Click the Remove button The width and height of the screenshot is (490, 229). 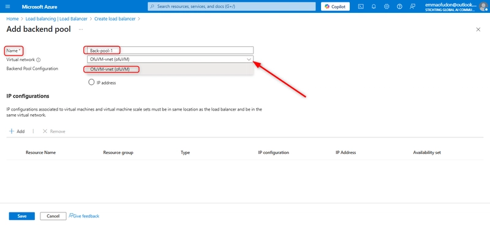(54, 131)
